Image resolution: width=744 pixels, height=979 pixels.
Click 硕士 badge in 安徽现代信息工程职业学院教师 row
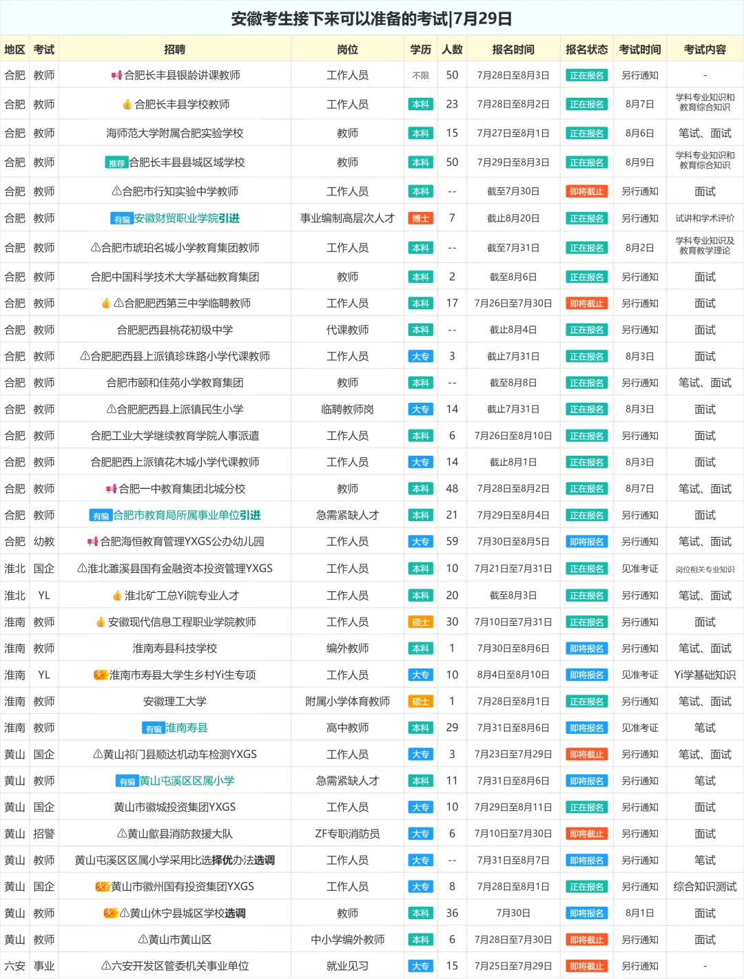pyautogui.click(x=421, y=622)
